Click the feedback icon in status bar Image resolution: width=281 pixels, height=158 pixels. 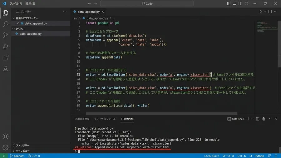point(269,156)
